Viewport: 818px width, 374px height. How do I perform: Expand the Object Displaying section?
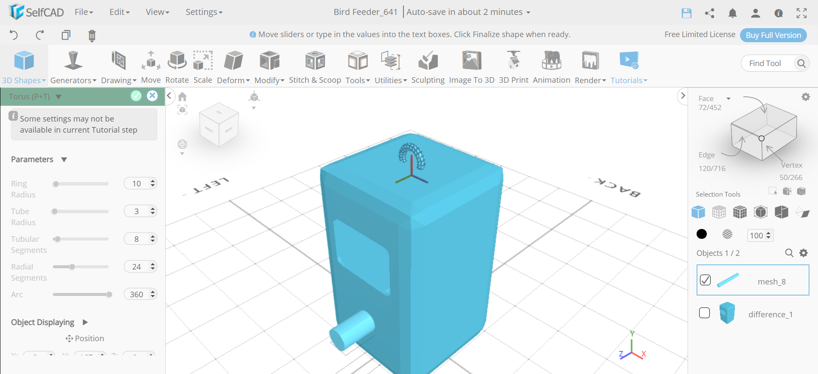(x=85, y=322)
